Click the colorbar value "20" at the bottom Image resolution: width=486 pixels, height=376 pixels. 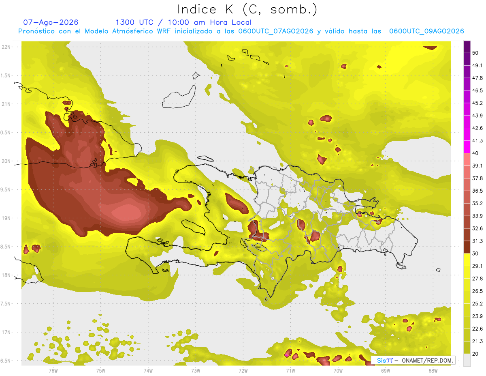coord(476,354)
